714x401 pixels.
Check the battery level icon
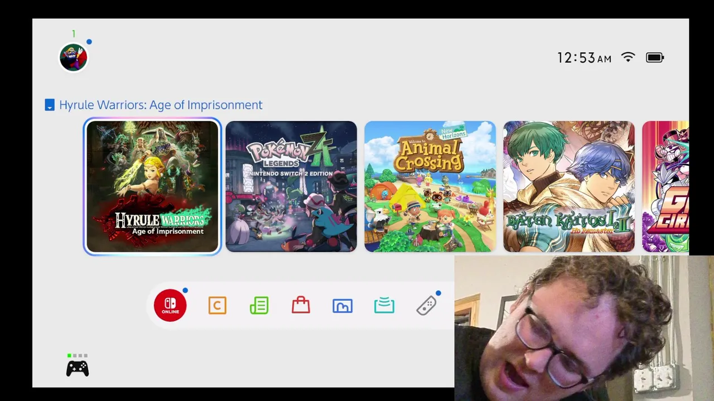pos(655,57)
